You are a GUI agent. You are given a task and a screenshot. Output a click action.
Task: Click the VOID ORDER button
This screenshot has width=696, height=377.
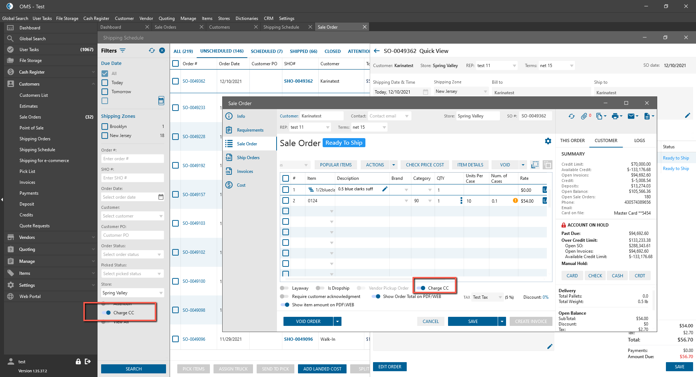[308, 322]
